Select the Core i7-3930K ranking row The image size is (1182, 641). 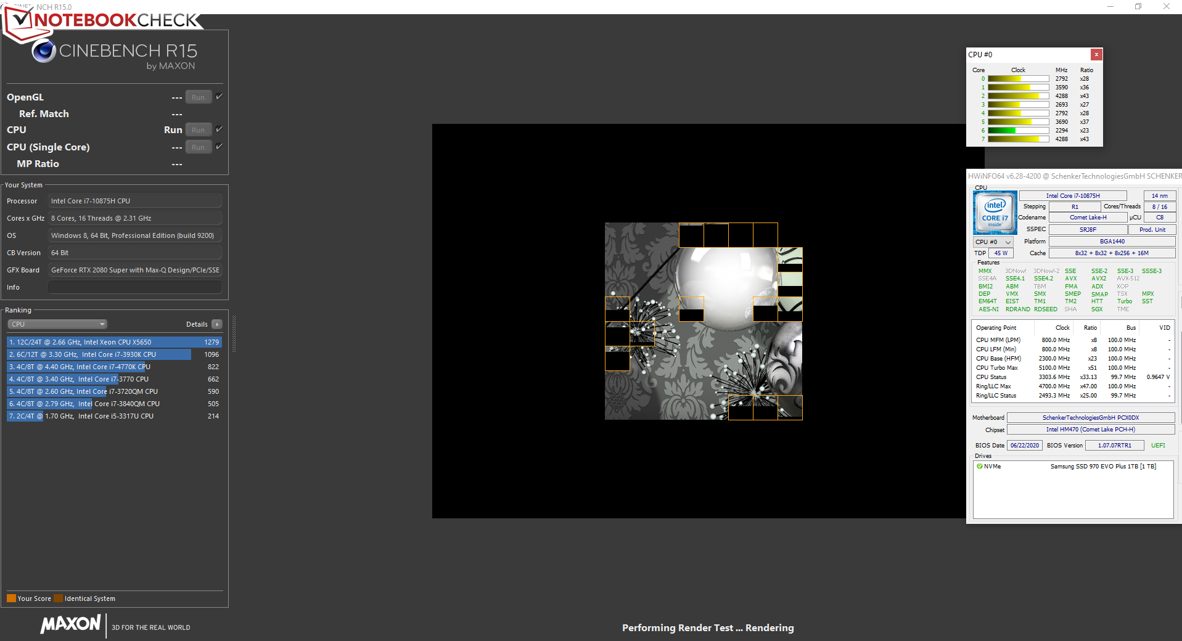pyautogui.click(x=114, y=354)
